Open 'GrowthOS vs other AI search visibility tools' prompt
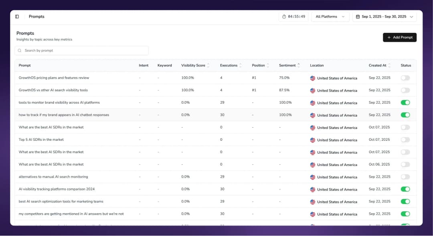The width and height of the screenshot is (433, 236). (x=53, y=90)
